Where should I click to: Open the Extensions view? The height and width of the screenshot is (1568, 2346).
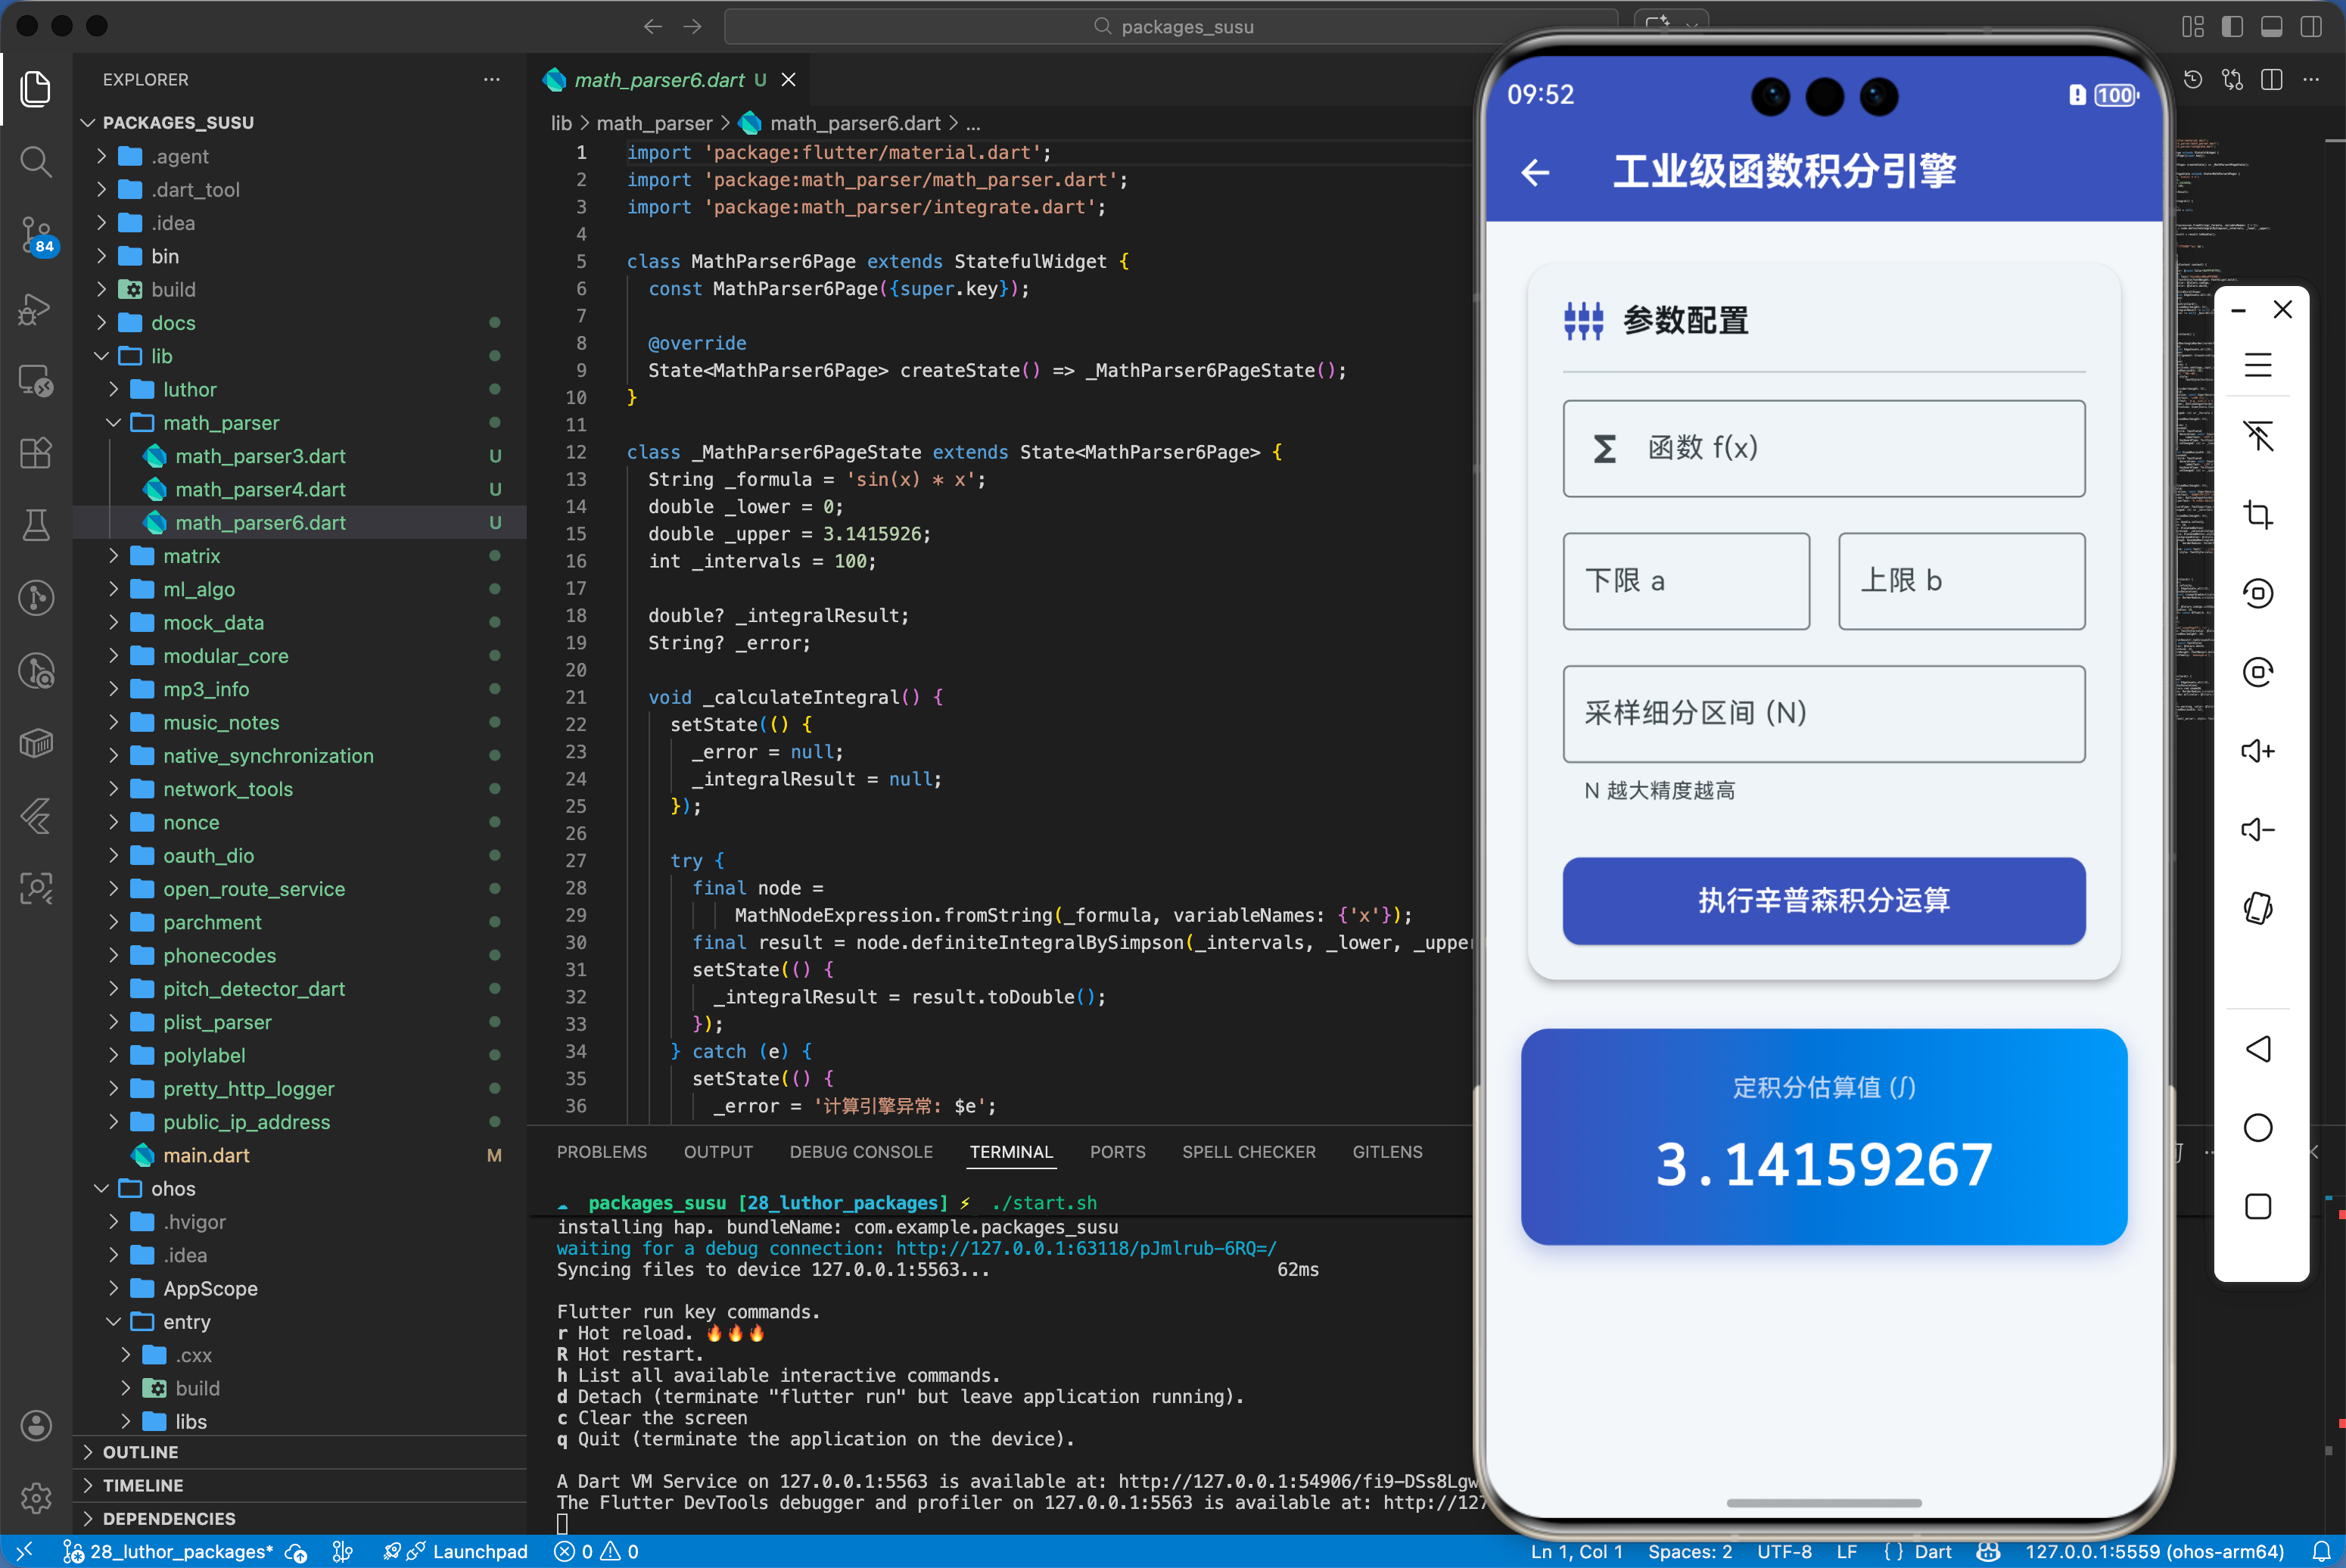pos(36,453)
